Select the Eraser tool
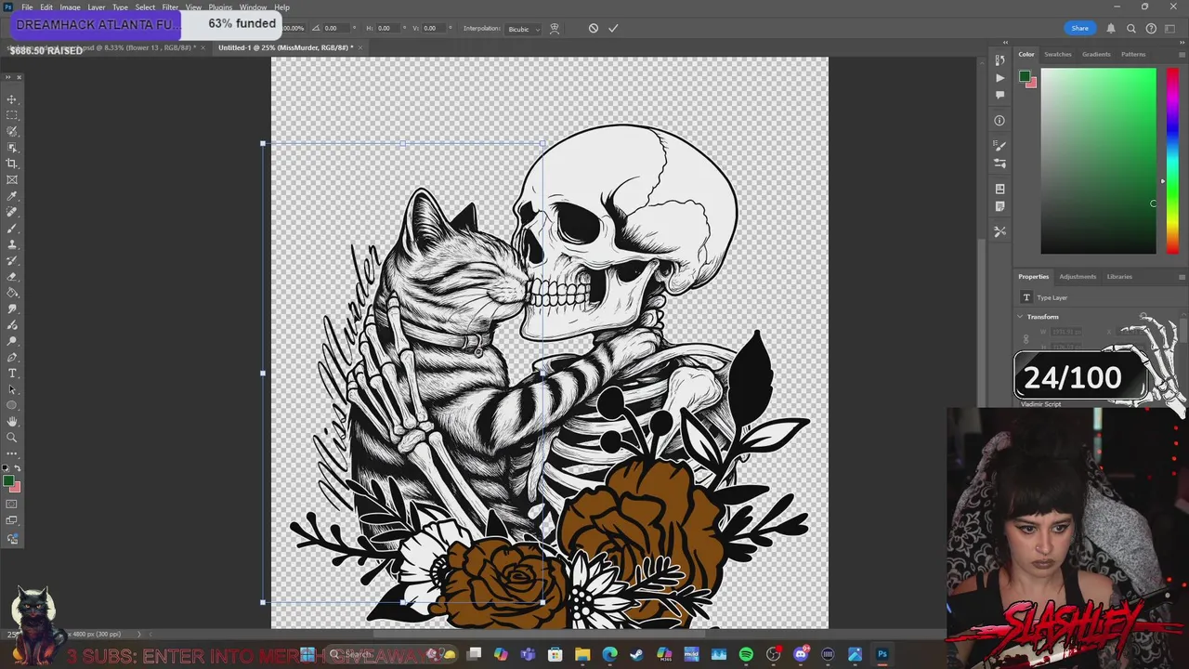1189x669 pixels. pos(12,277)
